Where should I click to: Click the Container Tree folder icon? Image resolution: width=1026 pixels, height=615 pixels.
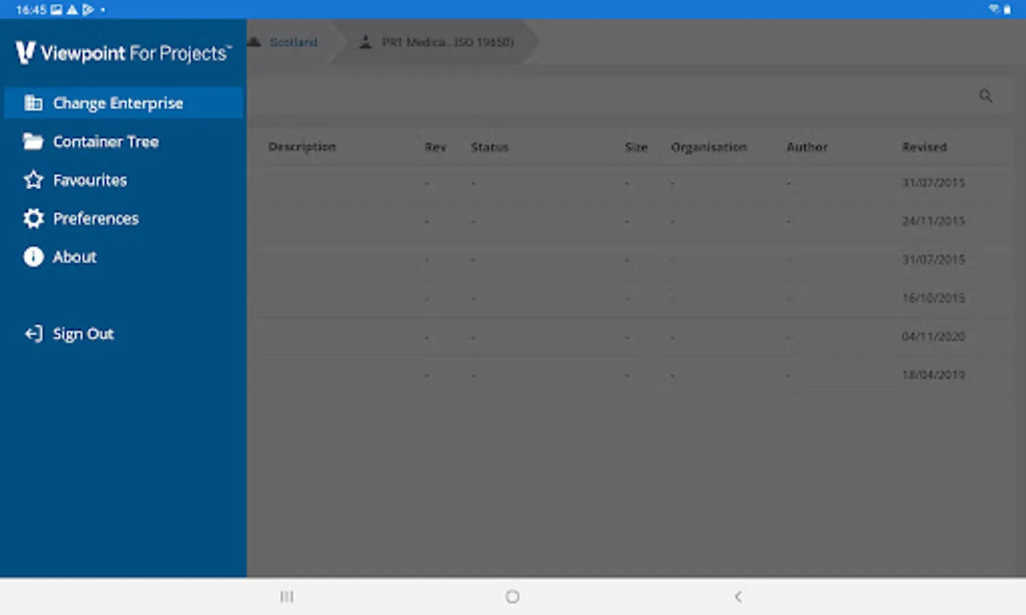point(33,141)
